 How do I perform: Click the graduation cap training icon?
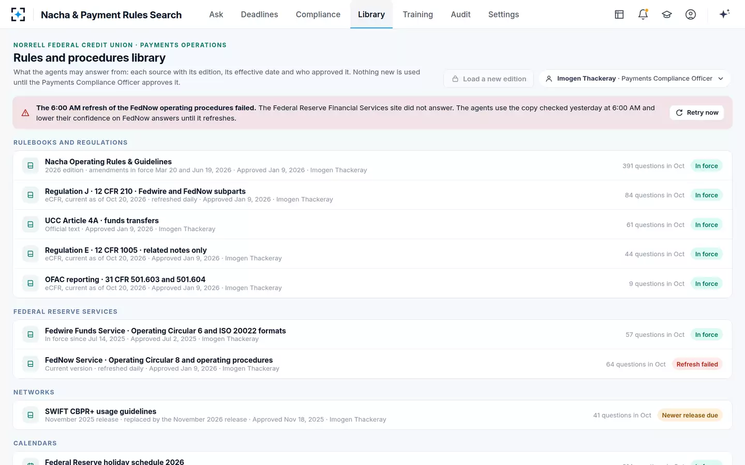[667, 14]
